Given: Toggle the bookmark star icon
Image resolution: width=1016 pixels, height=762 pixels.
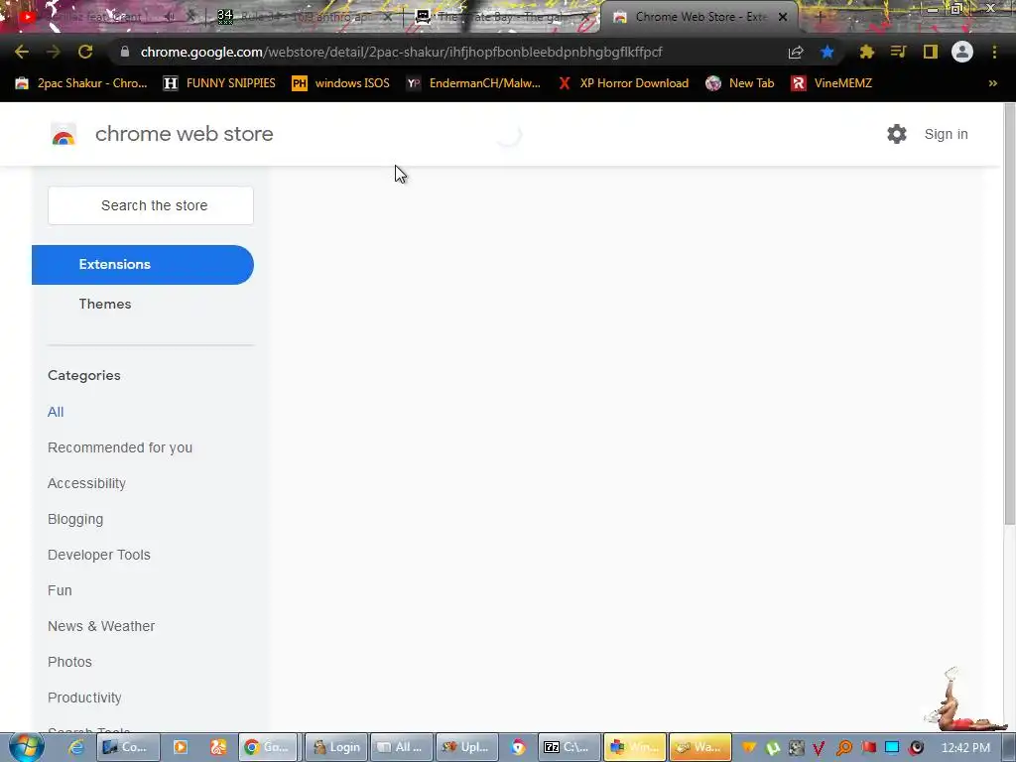Looking at the screenshot, I should point(827,53).
